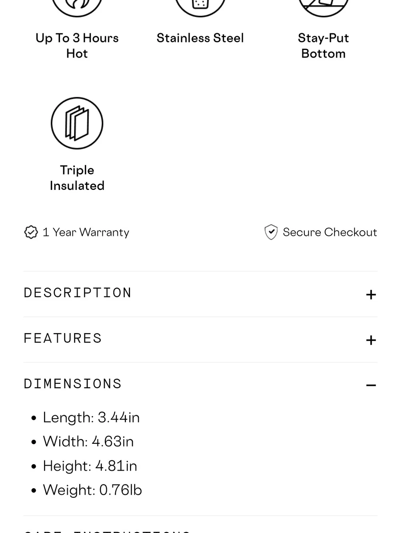Open the DESCRIPTION accordion heading

coord(78,293)
